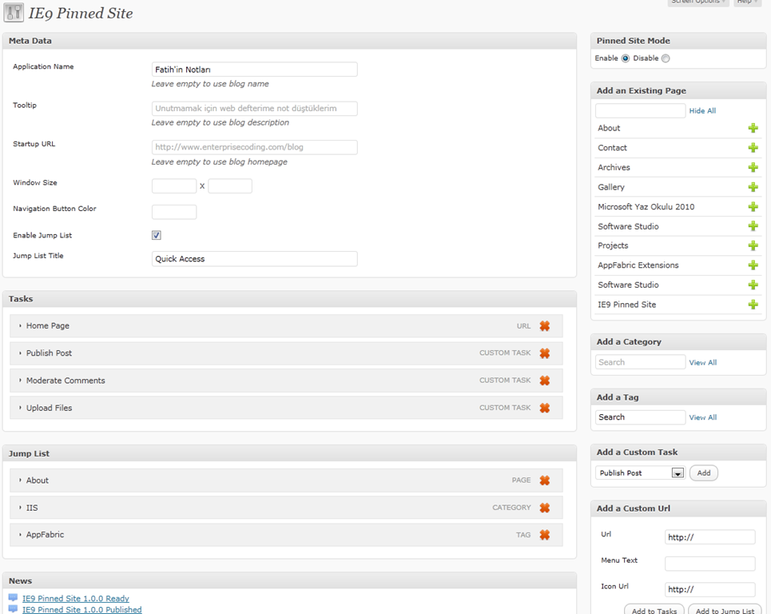Click plus icon next to IE9 Pinned Site page
The width and height of the screenshot is (771, 614).
(x=753, y=305)
